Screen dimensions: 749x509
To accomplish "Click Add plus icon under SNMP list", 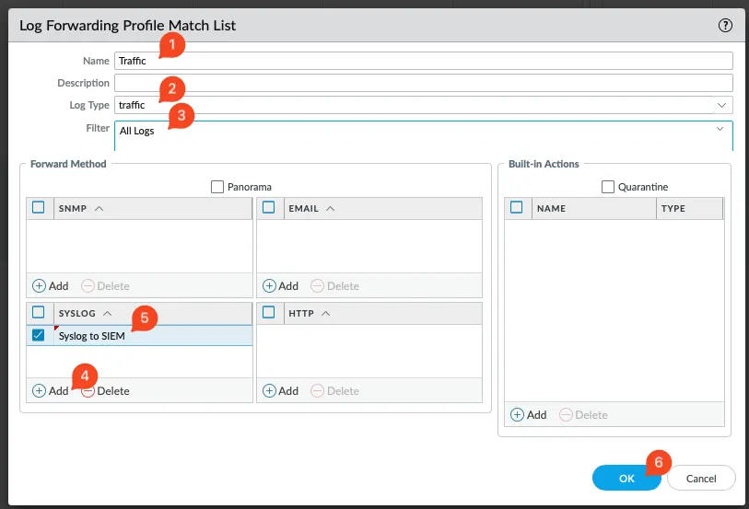I will pyautogui.click(x=40, y=286).
